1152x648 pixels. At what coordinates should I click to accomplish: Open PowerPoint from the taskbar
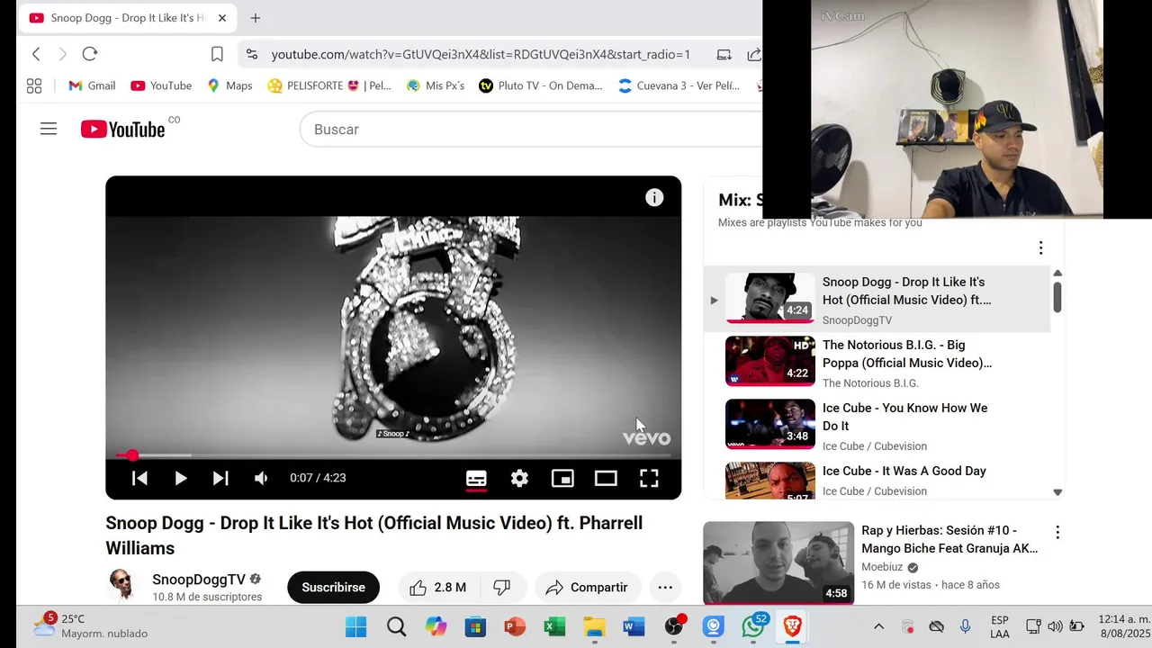tap(515, 626)
